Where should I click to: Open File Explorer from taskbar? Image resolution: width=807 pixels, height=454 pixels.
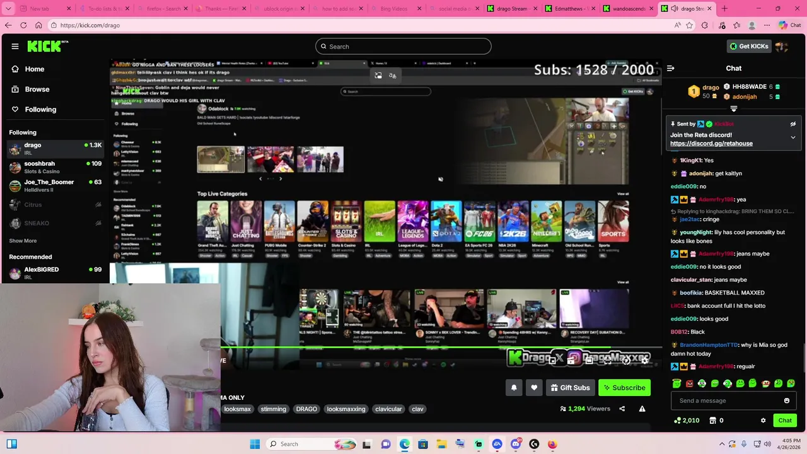(x=441, y=444)
